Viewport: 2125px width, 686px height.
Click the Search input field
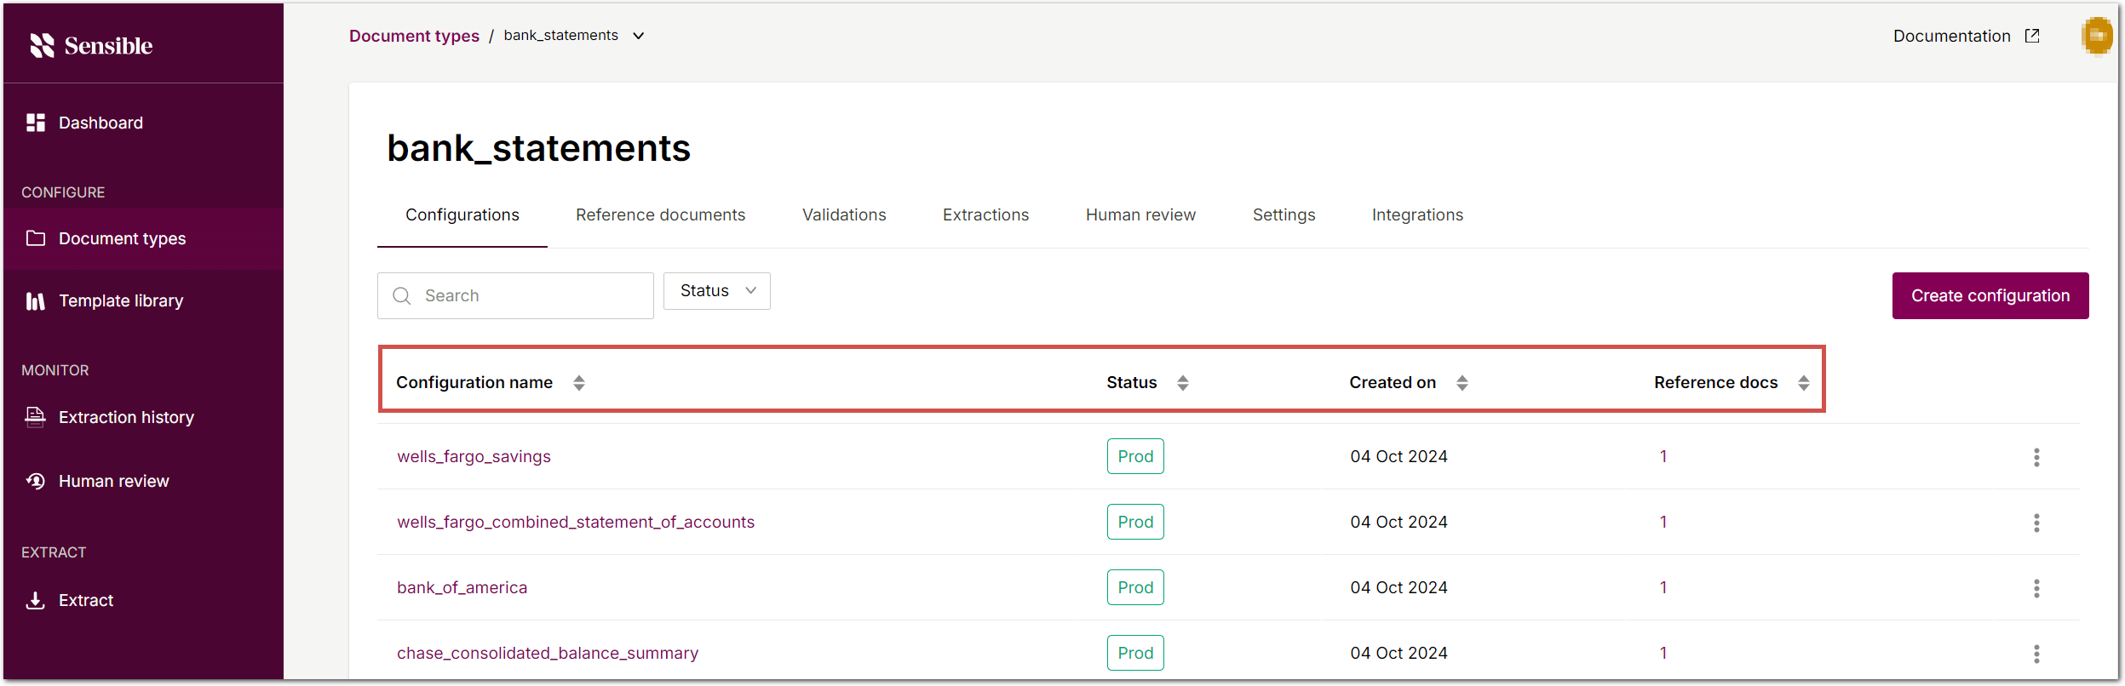[x=515, y=295]
